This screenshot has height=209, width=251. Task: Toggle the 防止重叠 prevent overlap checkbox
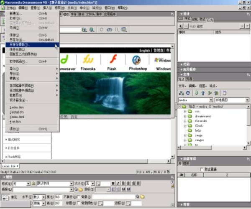tap(202, 169)
